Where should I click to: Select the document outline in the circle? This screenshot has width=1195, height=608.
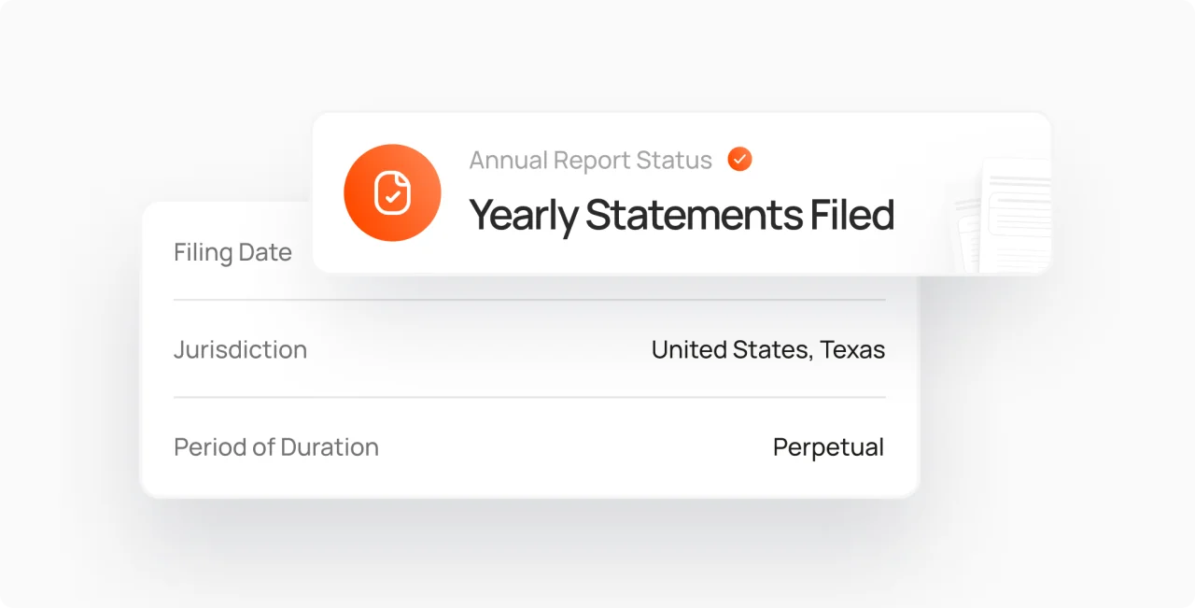tap(393, 191)
